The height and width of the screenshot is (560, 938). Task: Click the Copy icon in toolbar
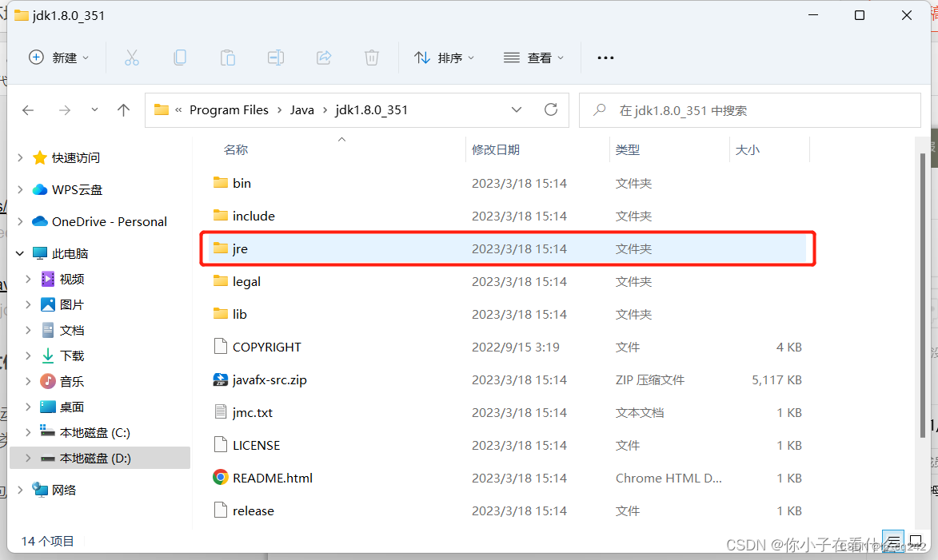click(x=179, y=58)
